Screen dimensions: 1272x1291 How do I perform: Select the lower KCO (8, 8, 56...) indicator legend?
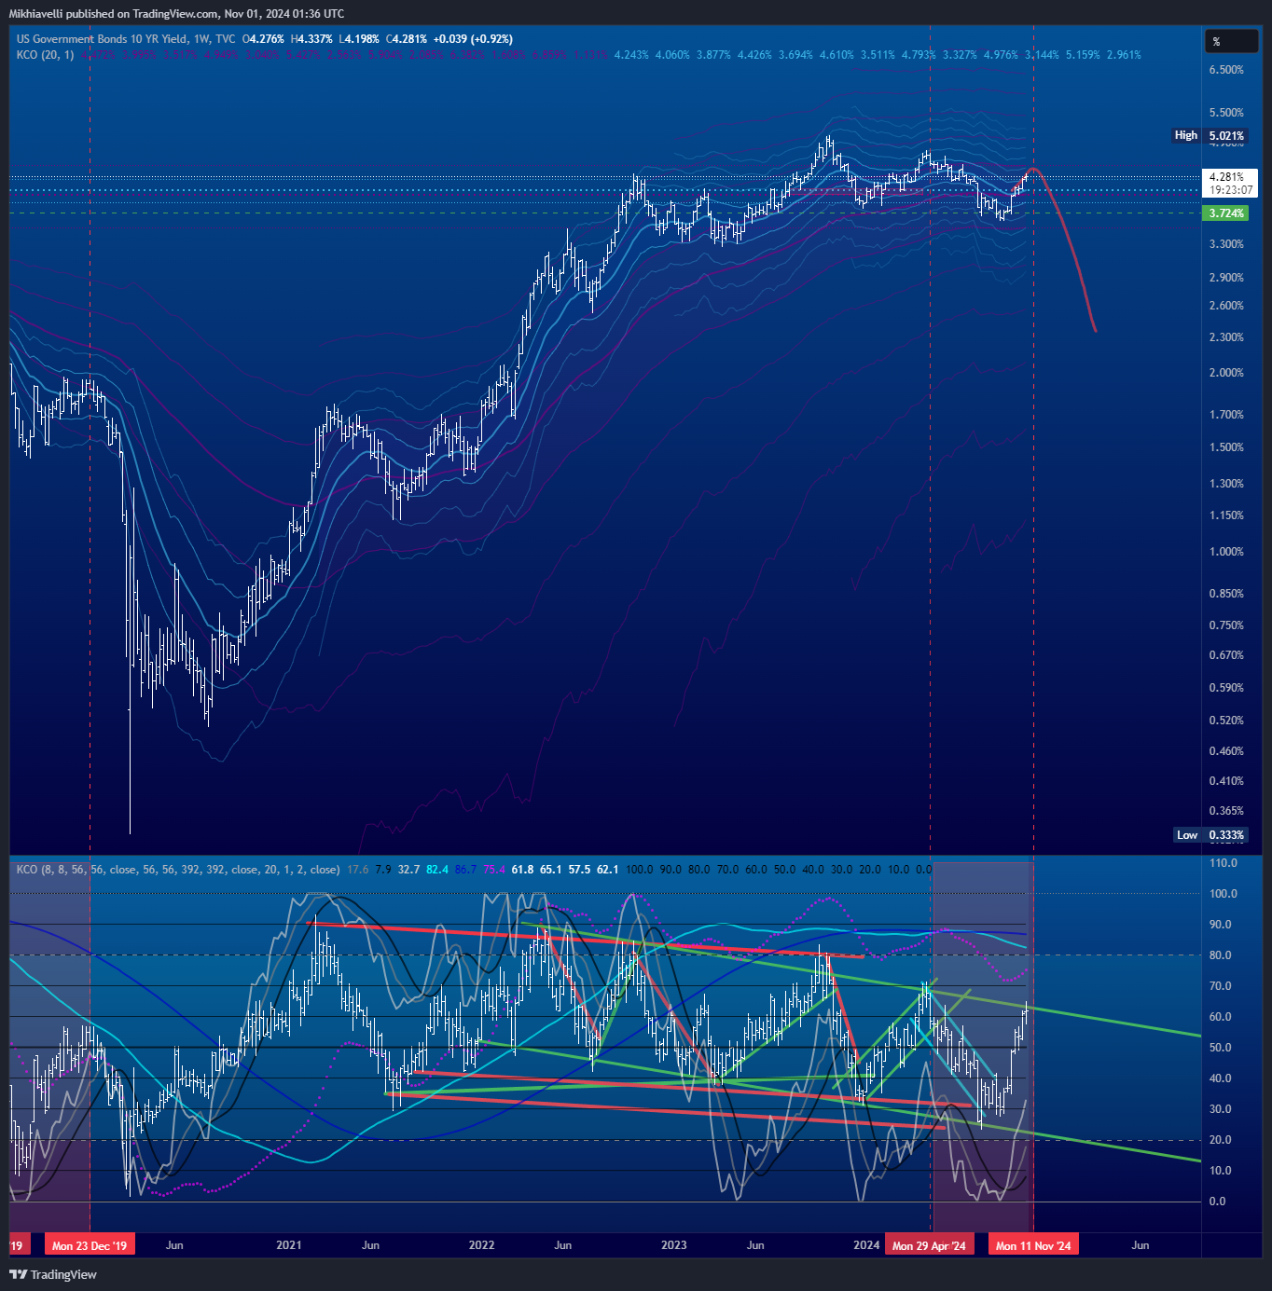point(178,870)
